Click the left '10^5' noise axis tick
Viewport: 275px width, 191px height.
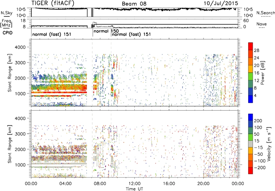coord(21,10)
